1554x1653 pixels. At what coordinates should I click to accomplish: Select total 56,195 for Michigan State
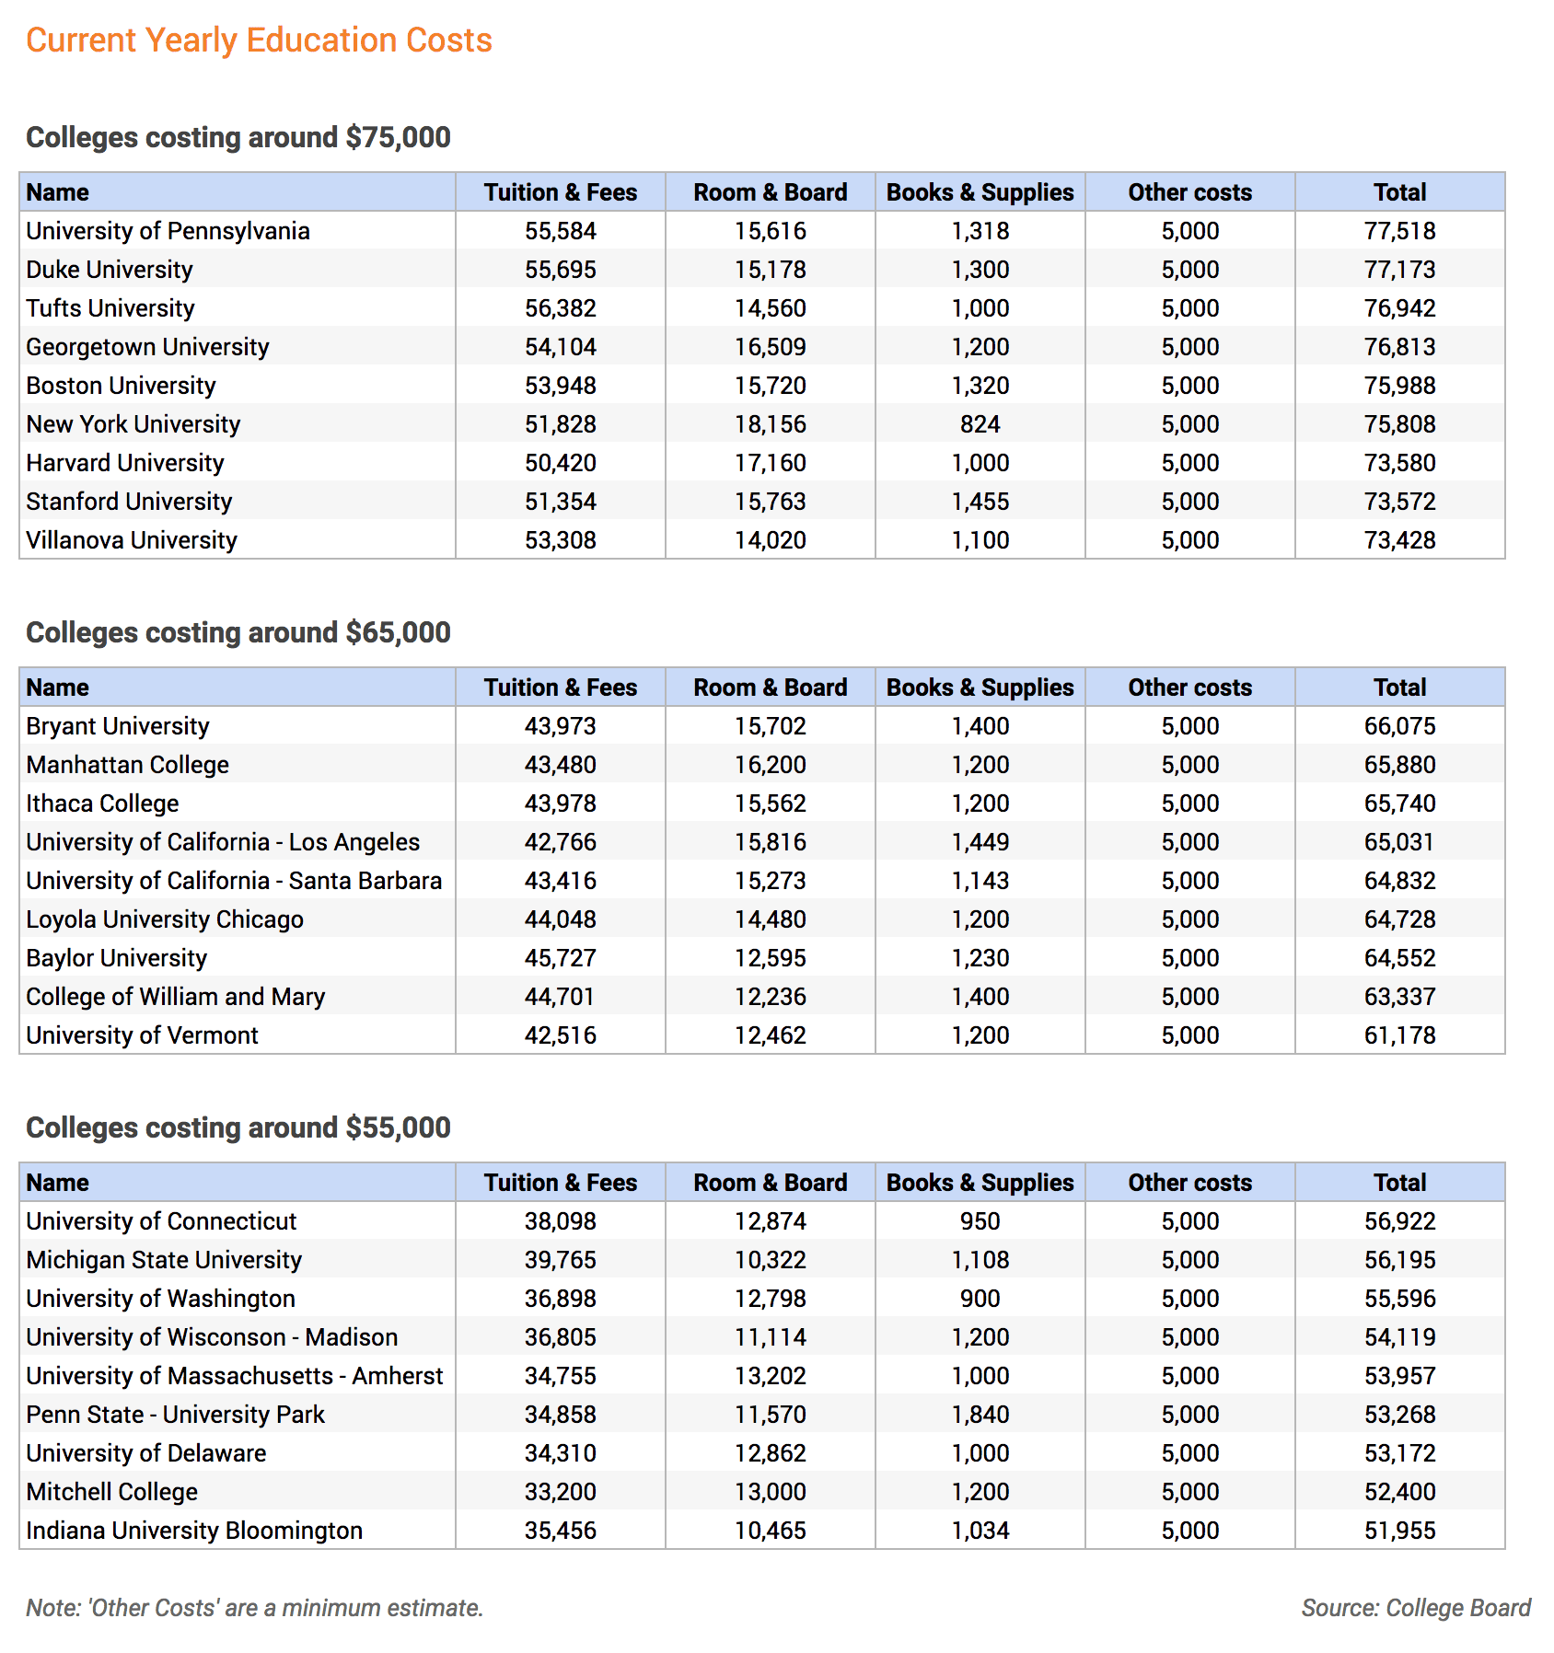(1400, 1260)
